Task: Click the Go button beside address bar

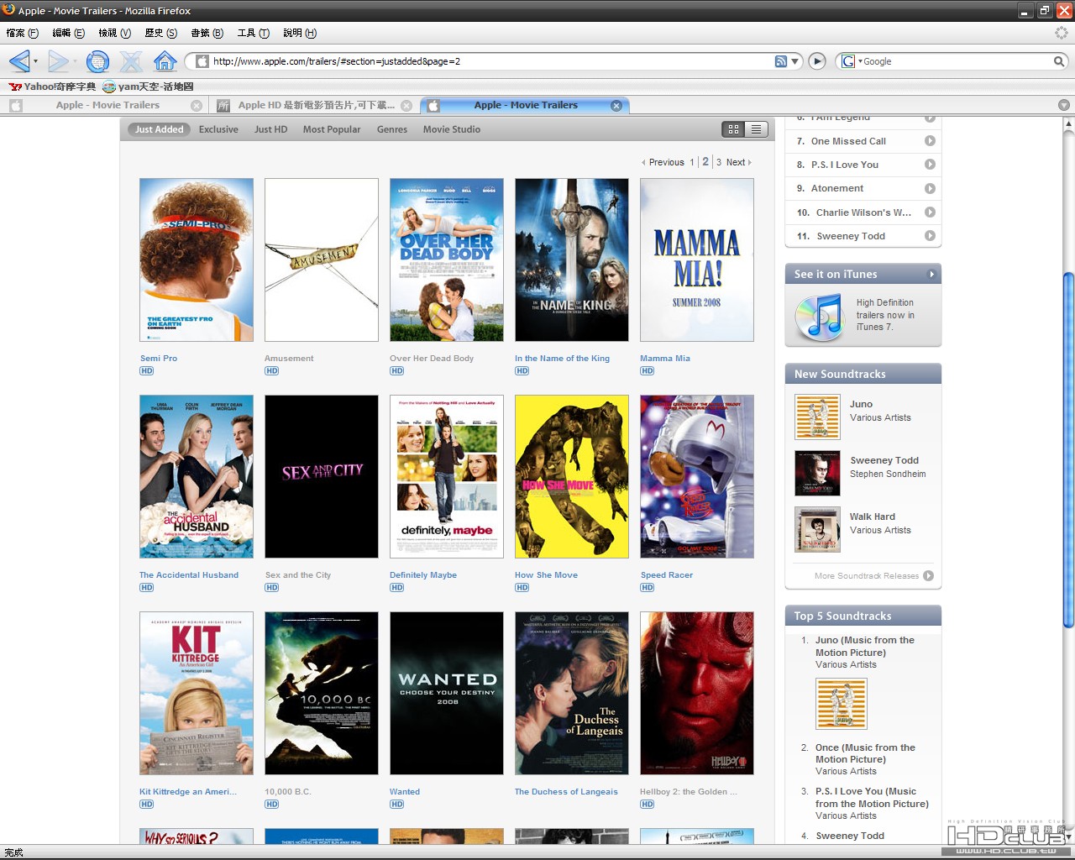Action: (817, 61)
